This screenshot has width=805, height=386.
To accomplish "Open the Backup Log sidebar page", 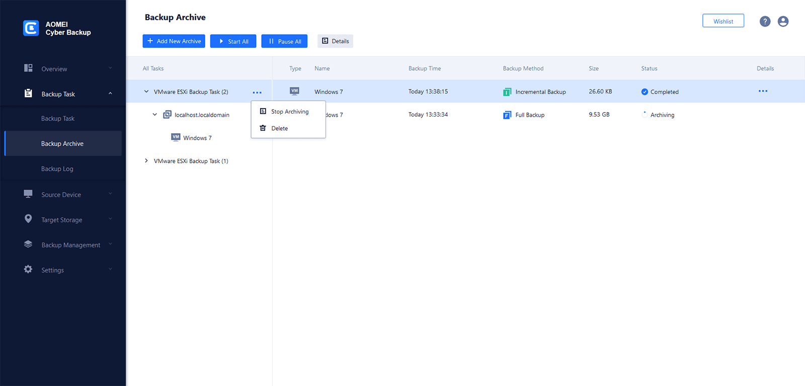I will pyautogui.click(x=57, y=169).
